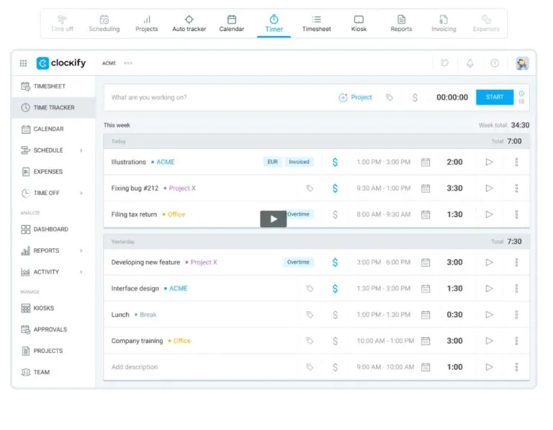Open the apps grid icon beside Clockify logo
Image resolution: width=553 pixels, height=430 pixels.
tap(23, 63)
